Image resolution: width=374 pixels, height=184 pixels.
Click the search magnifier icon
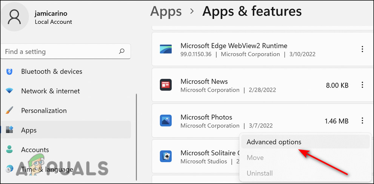(122, 51)
